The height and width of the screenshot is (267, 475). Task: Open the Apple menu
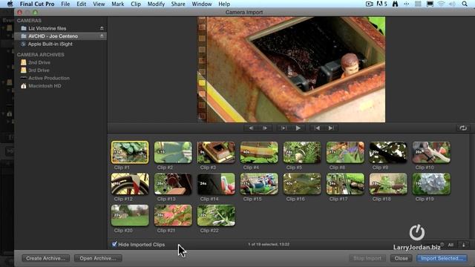coord(10,4)
